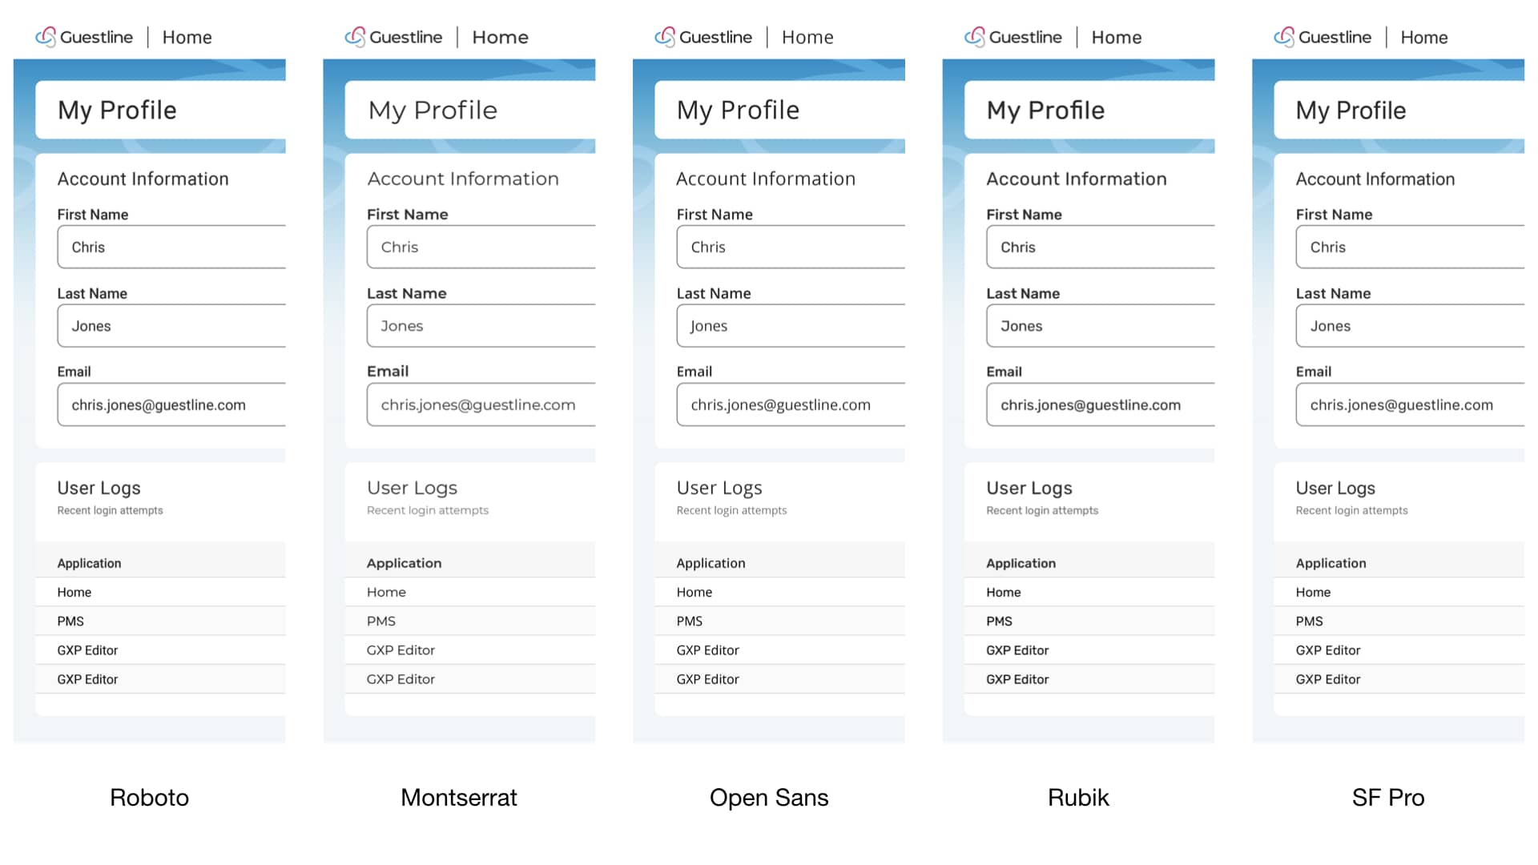Focus the Last Name field in Open Sans mockup
Viewport: 1538px width, 865px height.
click(791, 325)
